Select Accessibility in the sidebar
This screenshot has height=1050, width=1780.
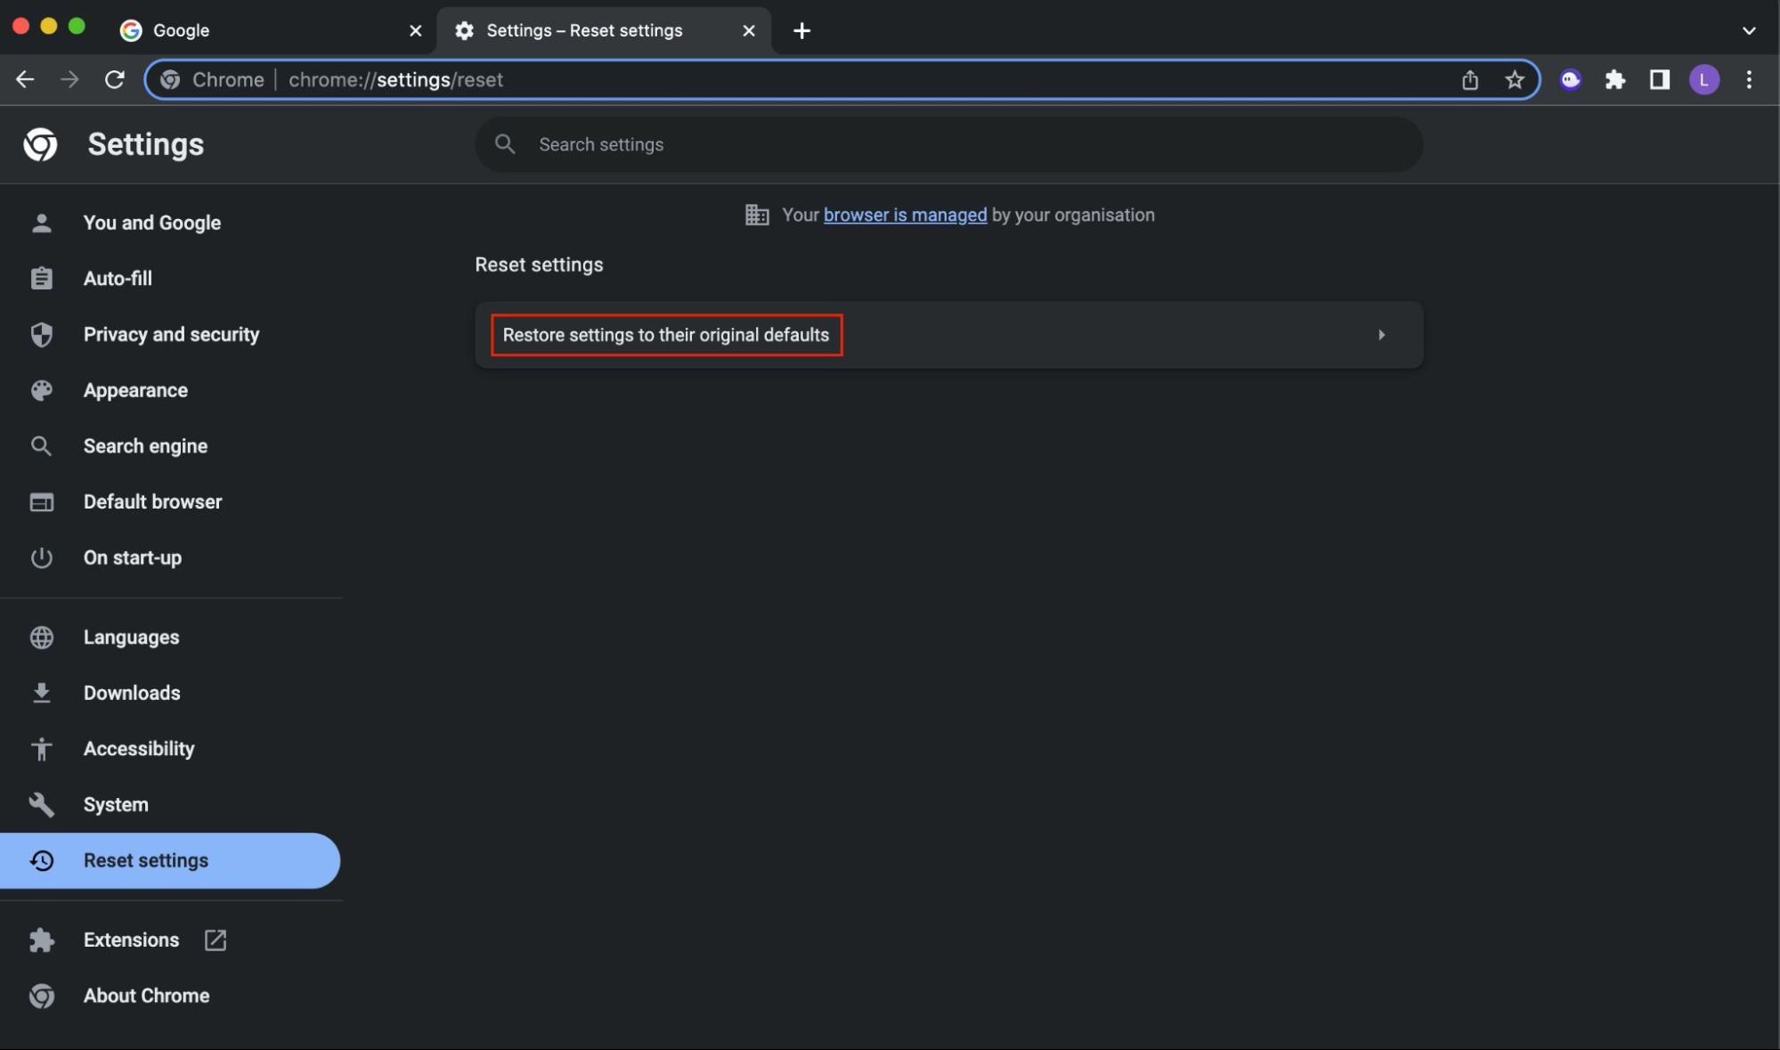click(x=170, y=748)
